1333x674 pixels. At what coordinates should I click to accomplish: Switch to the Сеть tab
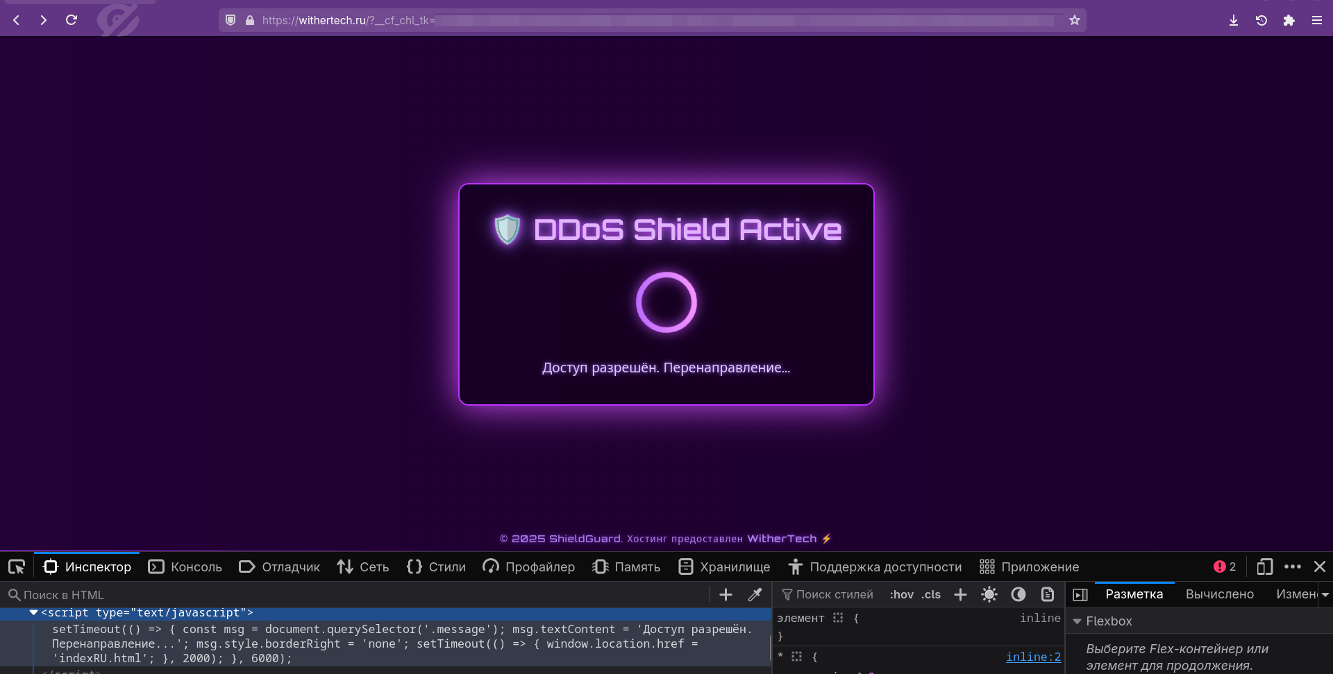[x=363, y=567]
